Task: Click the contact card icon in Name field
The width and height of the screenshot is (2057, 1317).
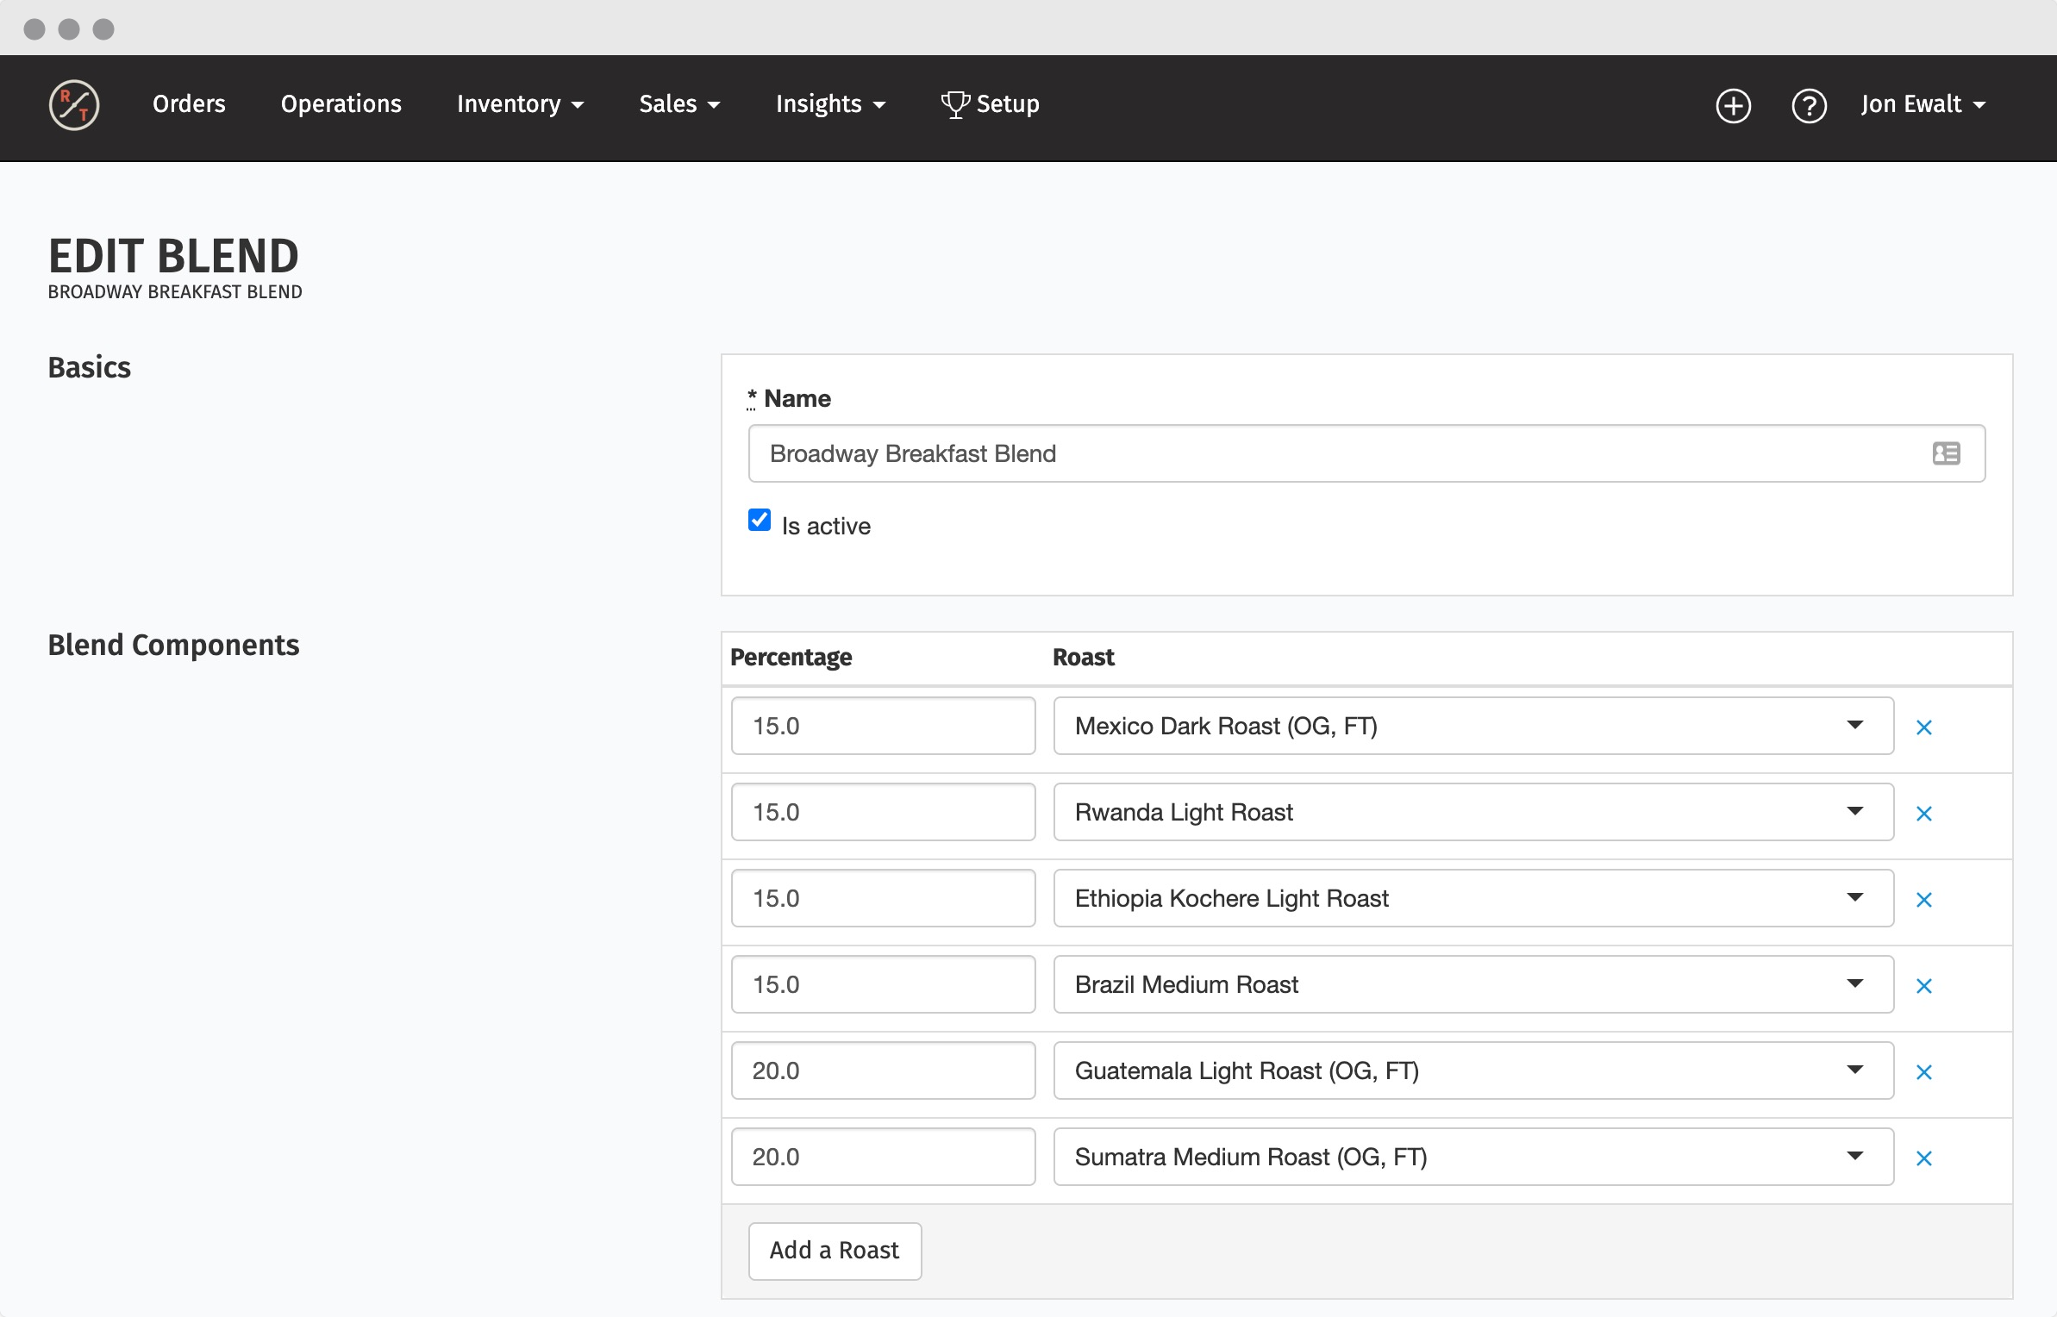Action: pyautogui.click(x=1946, y=453)
